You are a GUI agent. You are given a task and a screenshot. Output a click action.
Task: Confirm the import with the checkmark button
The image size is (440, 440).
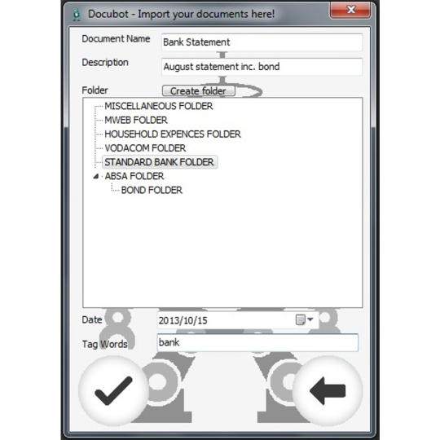pyautogui.click(x=113, y=390)
